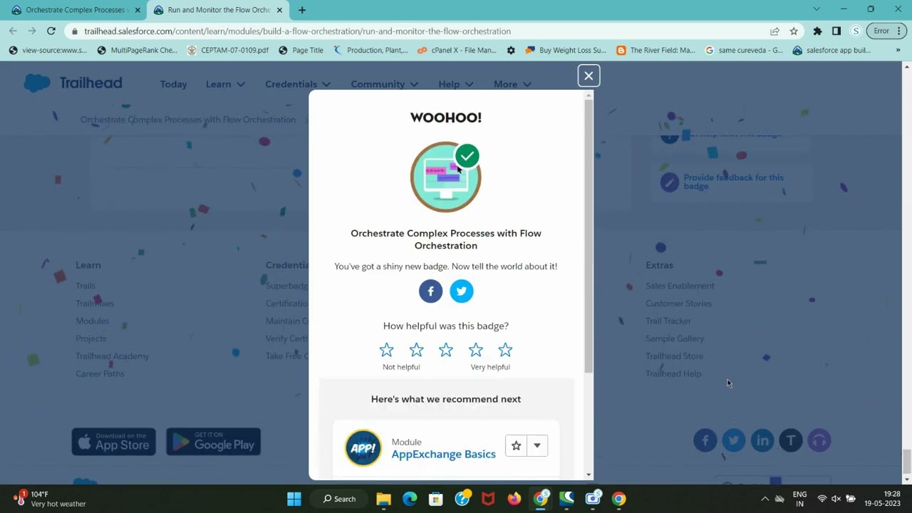Toggle the browser side panel
Screen dimensions: 912x513
[x=836, y=31]
